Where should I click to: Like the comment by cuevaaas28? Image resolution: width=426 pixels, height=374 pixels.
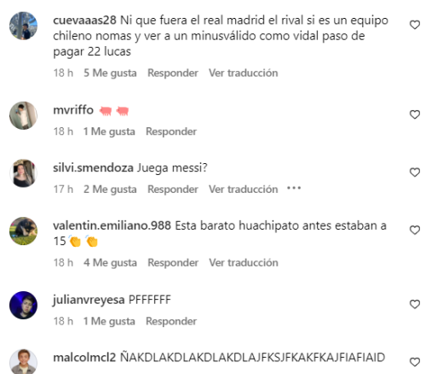tap(415, 25)
